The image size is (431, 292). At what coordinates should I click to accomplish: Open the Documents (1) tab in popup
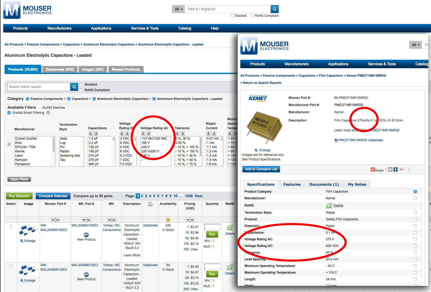[x=324, y=184]
